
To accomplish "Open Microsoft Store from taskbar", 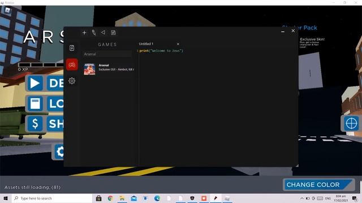I will pos(99,198).
